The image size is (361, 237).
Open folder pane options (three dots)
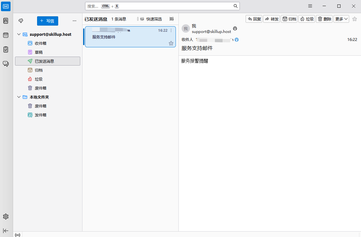(75, 21)
